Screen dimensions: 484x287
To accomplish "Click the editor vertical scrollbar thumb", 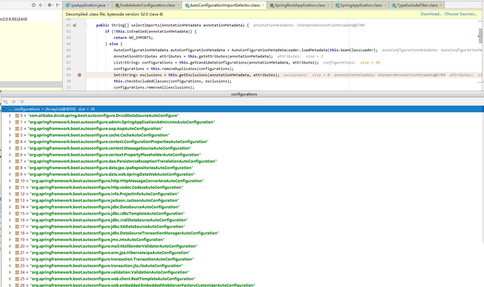I will point(480,36).
